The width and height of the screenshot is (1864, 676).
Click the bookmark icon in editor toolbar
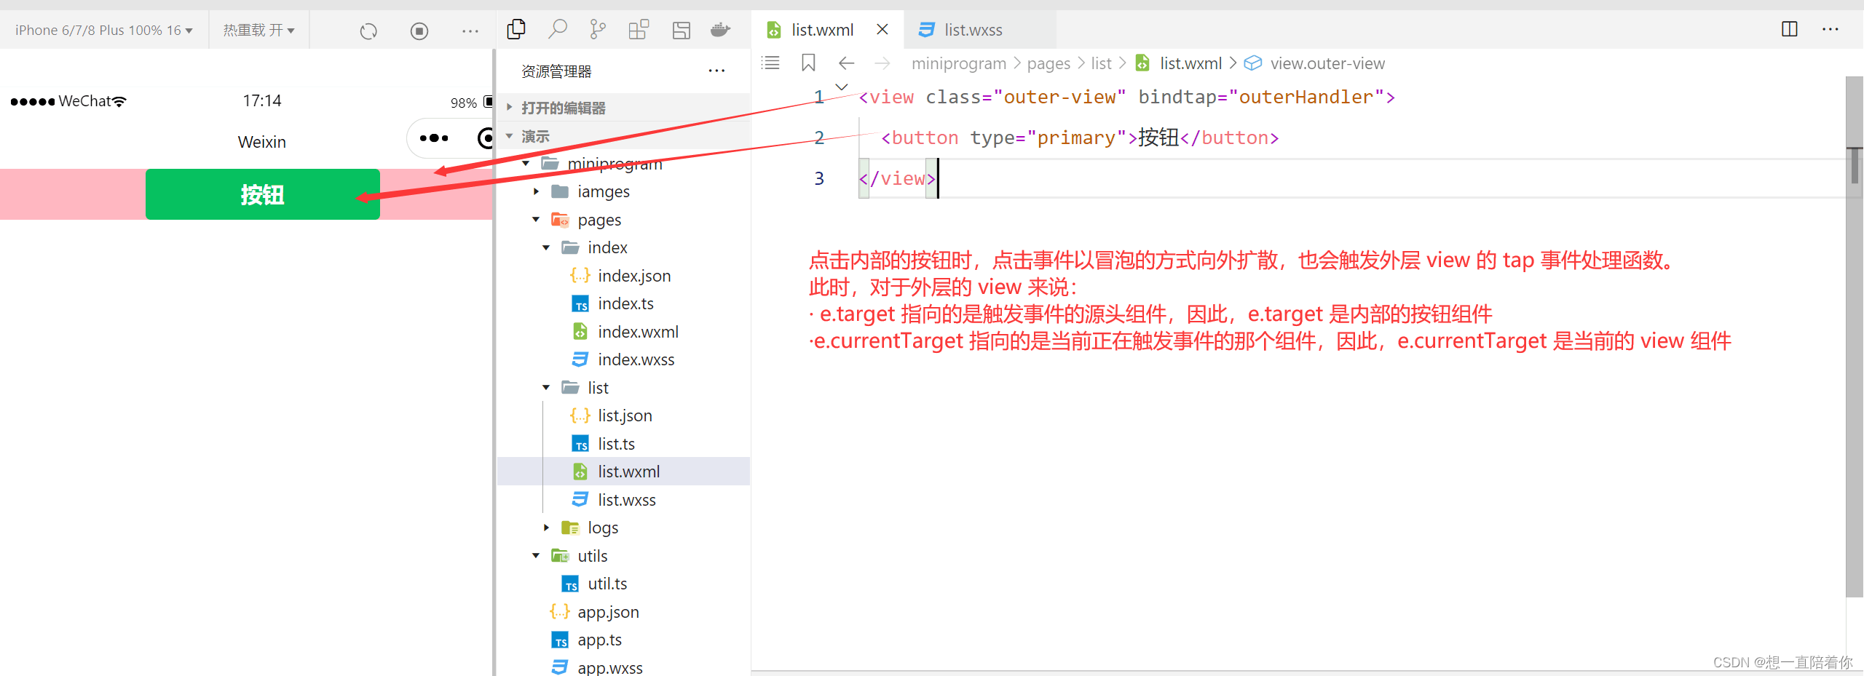click(x=808, y=63)
